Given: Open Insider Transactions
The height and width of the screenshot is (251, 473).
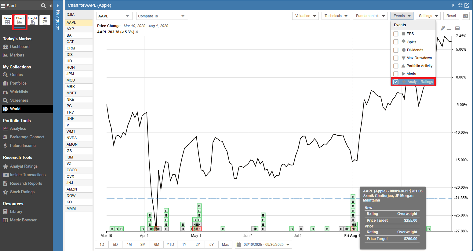Looking at the screenshot, I should click(28, 175).
